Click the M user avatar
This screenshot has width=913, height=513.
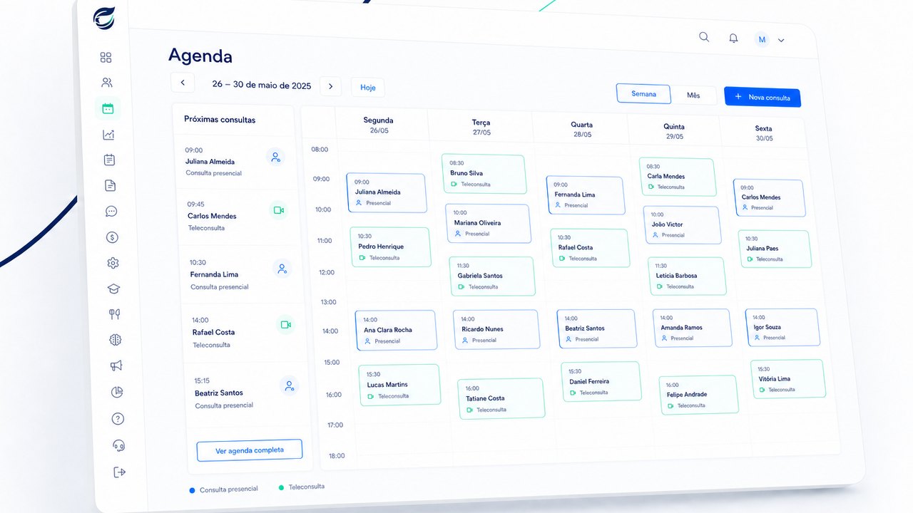tap(762, 39)
